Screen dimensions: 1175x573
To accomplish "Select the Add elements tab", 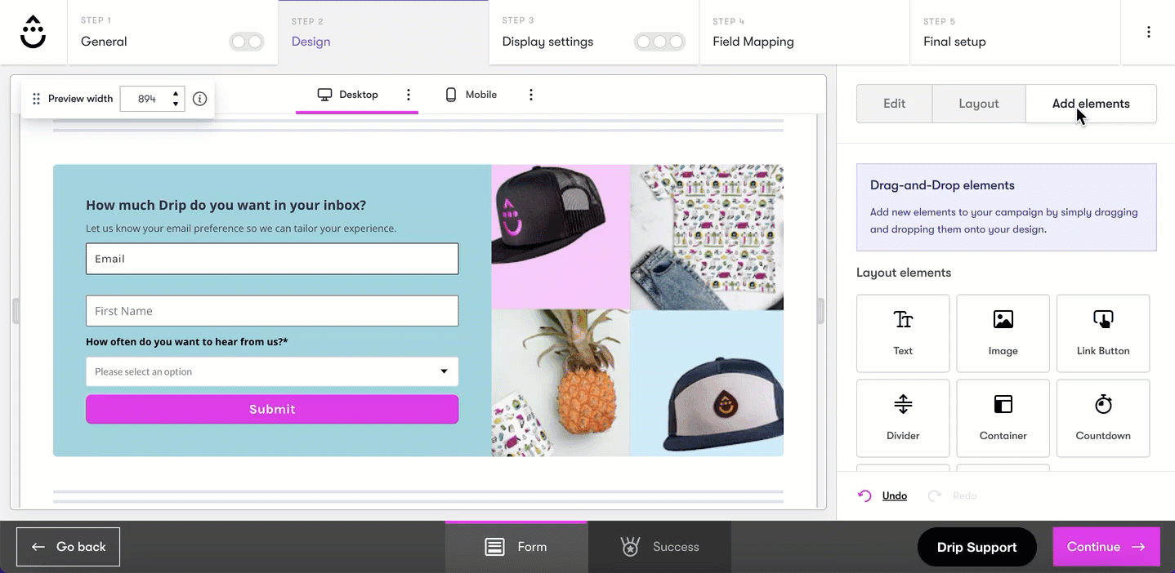I will click(x=1091, y=104).
